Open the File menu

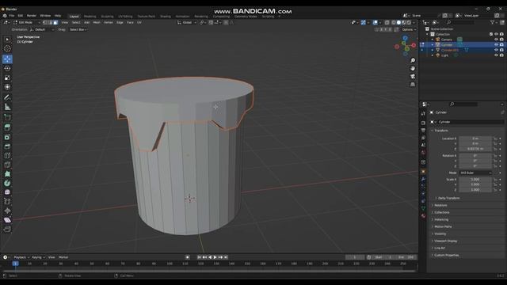point(12,16)
